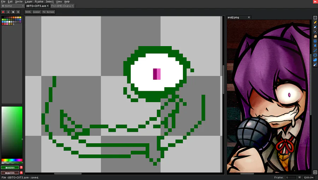318x180 pixels.
Task: Open the View menu
Action: tap(59, 2)
